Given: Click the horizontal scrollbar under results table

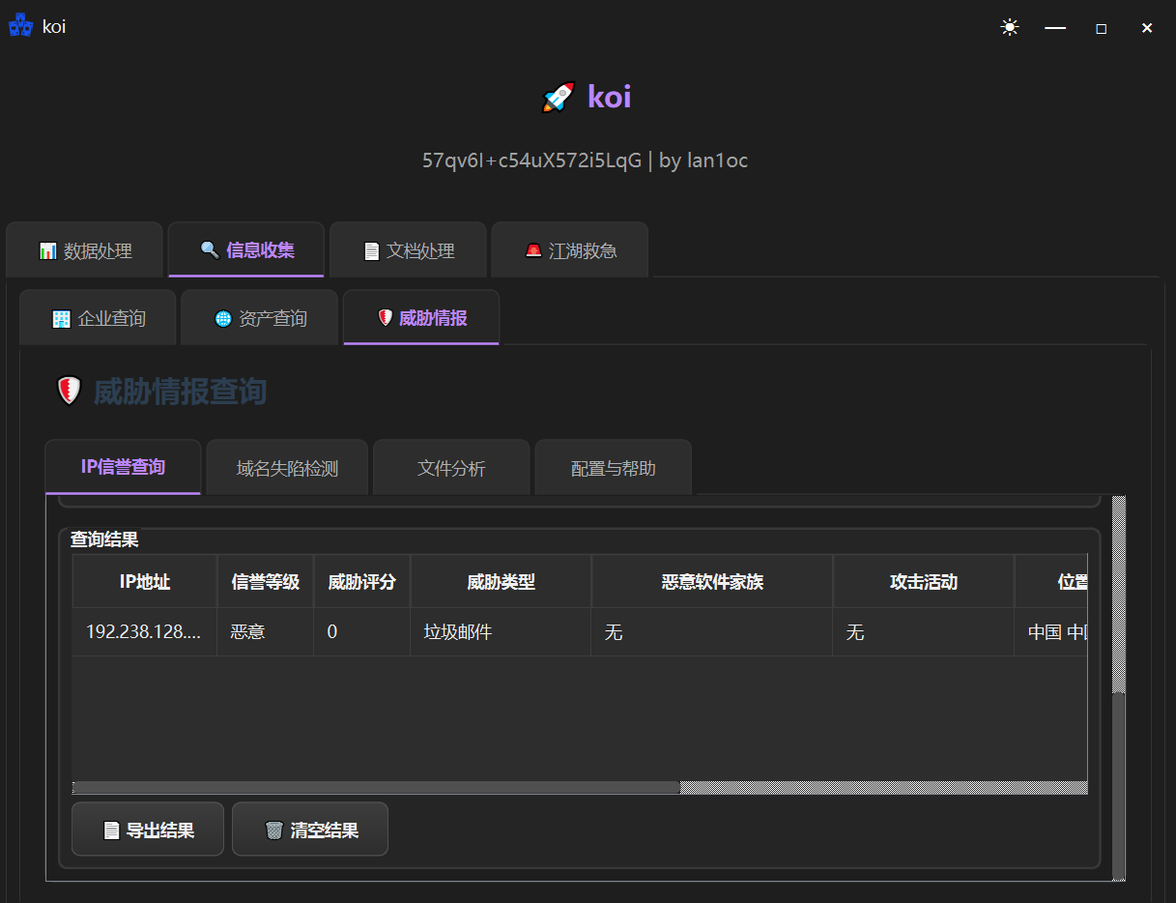Looking at the screenshot, I should (377, 787).
